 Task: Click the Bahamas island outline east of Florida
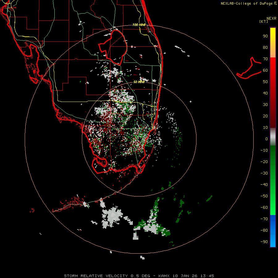249,68
